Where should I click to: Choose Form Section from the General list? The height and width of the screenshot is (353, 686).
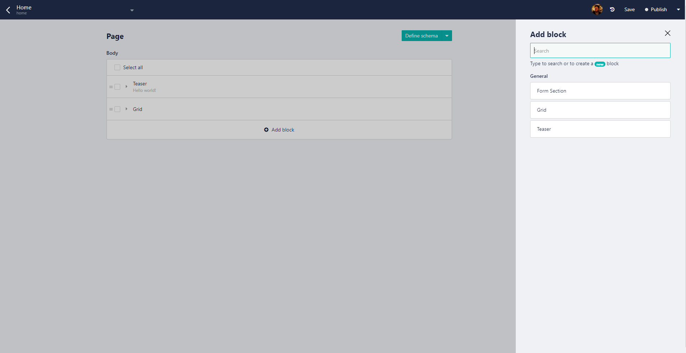click(x=600, y=91)
